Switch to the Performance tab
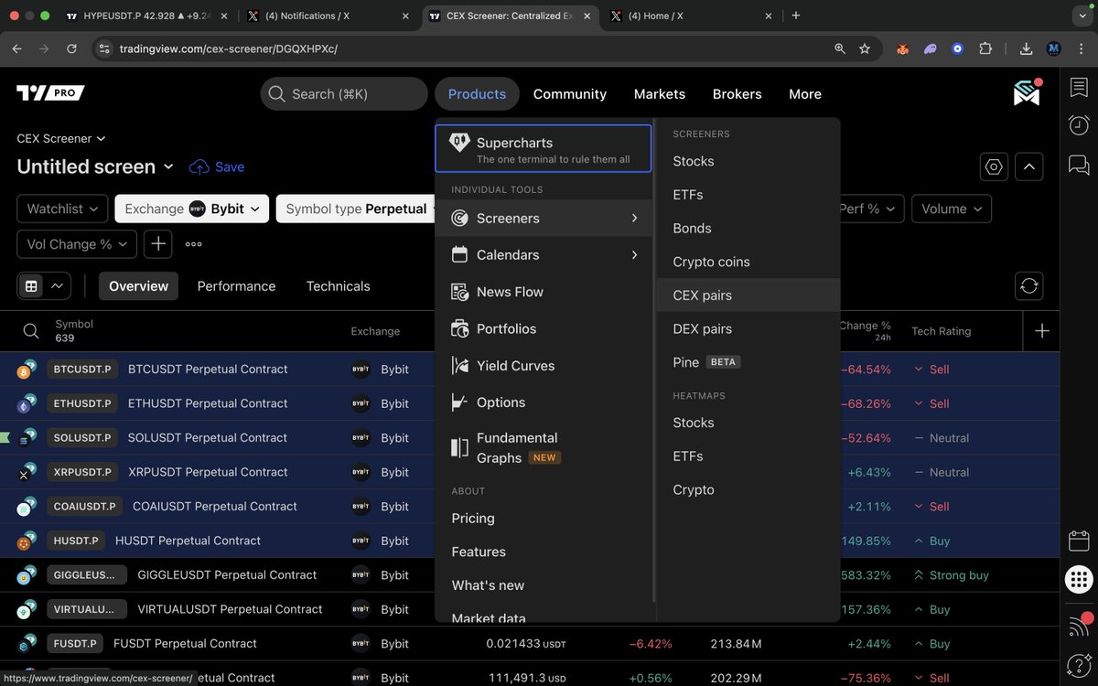 tap(236, 286)
